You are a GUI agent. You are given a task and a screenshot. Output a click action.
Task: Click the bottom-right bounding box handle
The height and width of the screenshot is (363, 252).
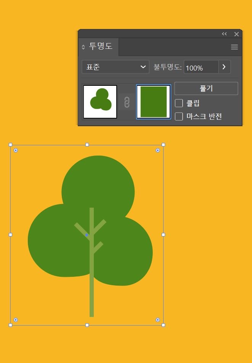tap(164, 325)
